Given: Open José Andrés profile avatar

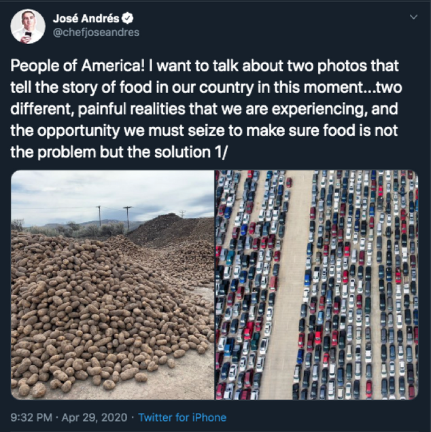Looking at the screenshot, I should pos(28,26).
